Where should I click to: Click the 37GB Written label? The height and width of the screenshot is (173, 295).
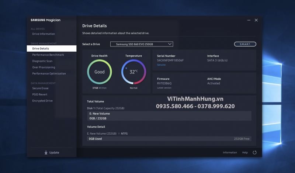[x=99, y=88]
